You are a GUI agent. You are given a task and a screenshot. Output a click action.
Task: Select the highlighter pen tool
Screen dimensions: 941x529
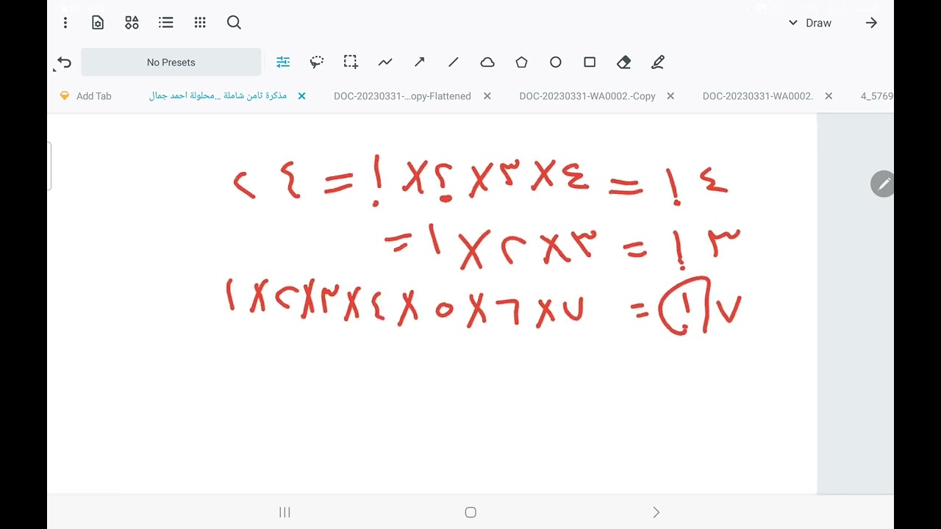(658, 62)
